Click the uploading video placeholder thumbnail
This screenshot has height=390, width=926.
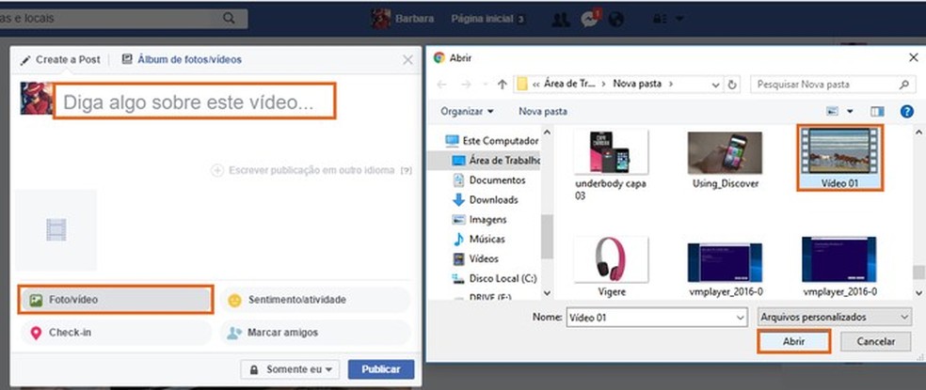tap(56, 229)
